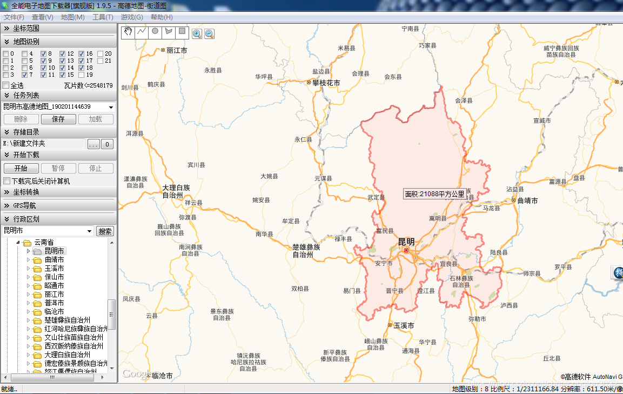This screenshot has height=394, width=623.
Task: Enable 下载完后关闭计算机 option
Action: click(x=7, y=181)
